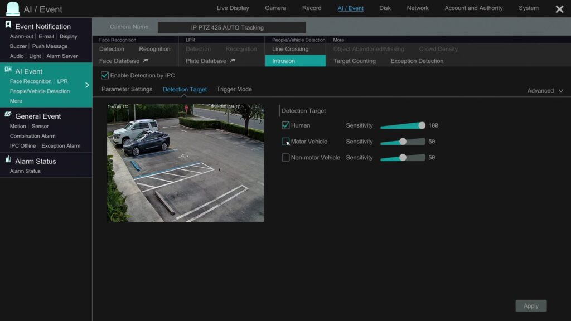Switch to Trigger Mode tab

point(234,89)
